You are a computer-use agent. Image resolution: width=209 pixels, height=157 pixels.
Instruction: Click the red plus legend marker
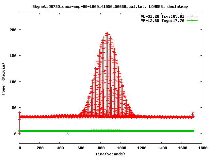[192, 16]
